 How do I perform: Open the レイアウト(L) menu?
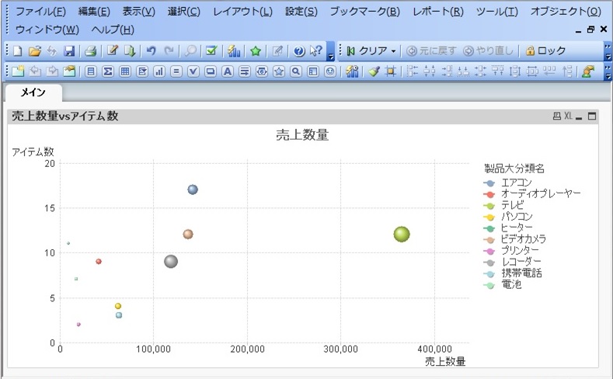242,12
